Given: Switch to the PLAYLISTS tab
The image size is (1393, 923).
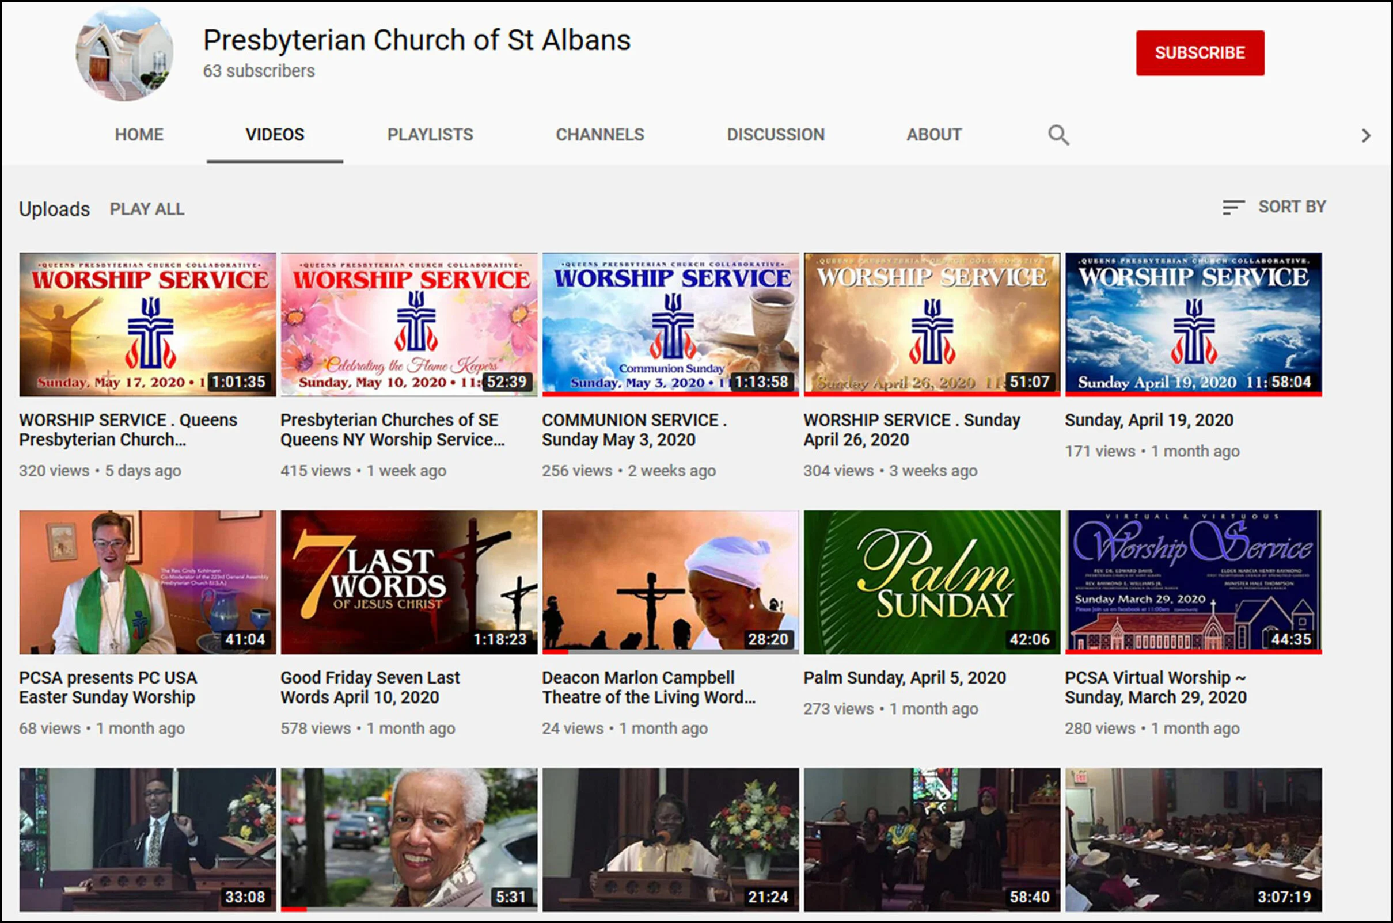Looking at the screenshot, I should click(x=430, y=135).
